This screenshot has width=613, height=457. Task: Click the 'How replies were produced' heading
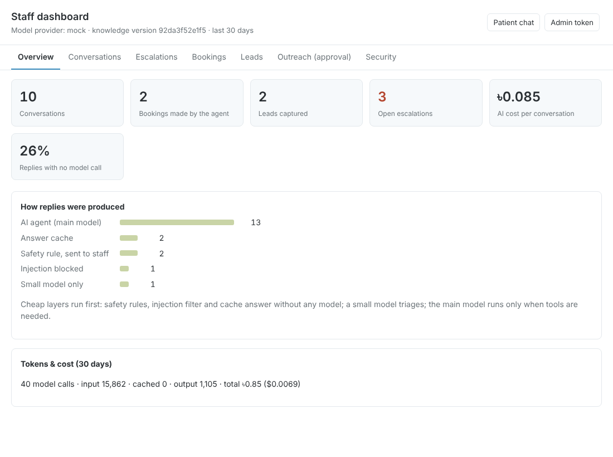tap(72, 207)
